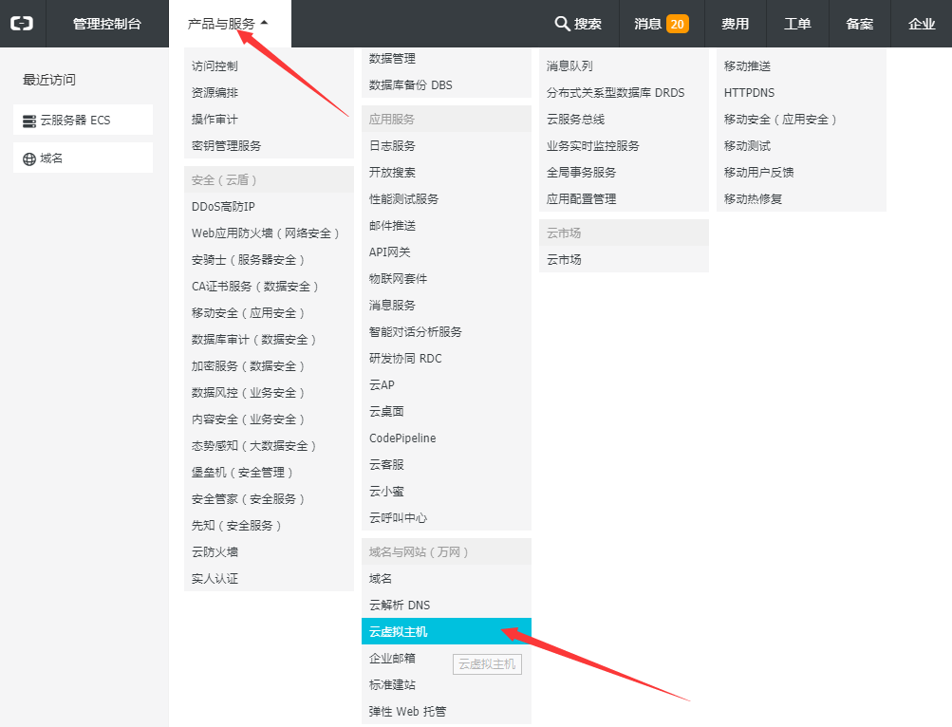Open 消息 notifications
Screen dimensions: 952x727
pyautogui.click(x=647, y=24)
